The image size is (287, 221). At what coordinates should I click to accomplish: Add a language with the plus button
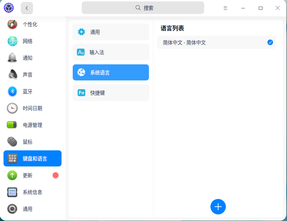pyautogui.click(x=218, y=207)
